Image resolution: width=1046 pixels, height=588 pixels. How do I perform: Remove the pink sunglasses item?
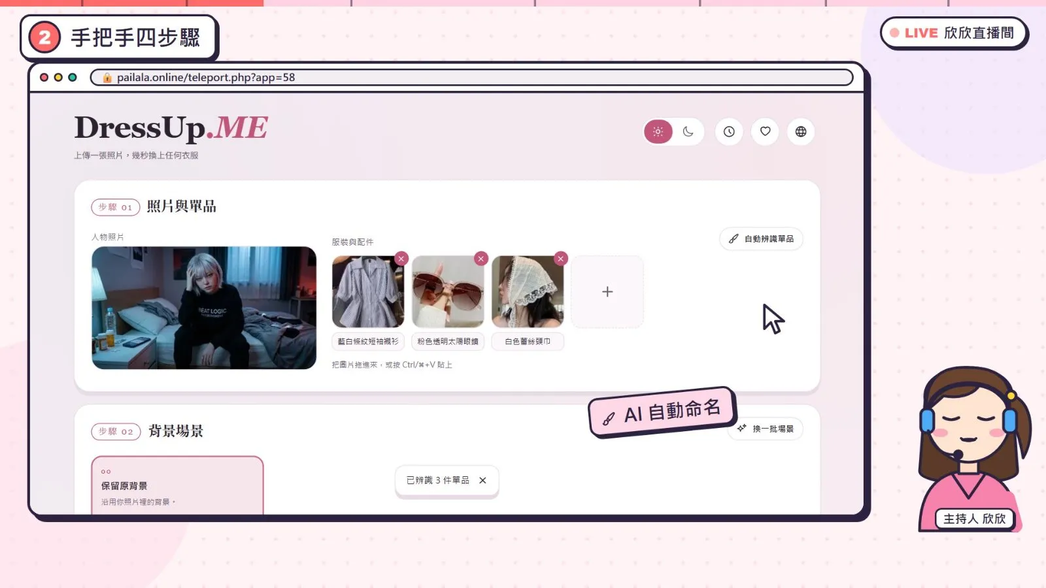(481, 259)
